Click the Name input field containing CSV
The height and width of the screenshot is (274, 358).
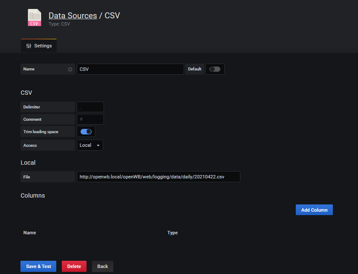[x=130, y=69]
